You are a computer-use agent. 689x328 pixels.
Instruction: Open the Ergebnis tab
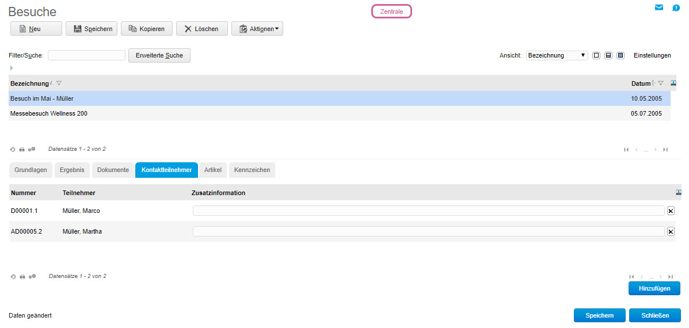(72, 170)
